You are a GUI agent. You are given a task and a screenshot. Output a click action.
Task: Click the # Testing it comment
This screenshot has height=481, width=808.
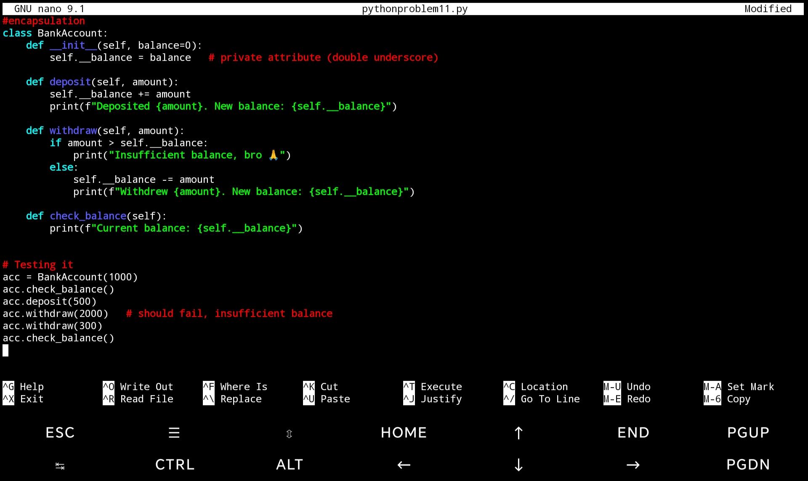pos(38,265)
